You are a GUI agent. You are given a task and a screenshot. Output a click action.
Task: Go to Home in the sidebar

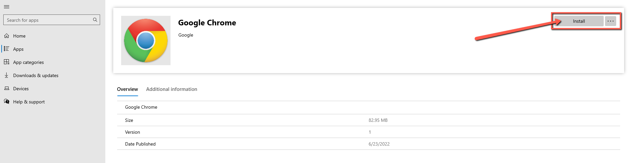point(19,36)
